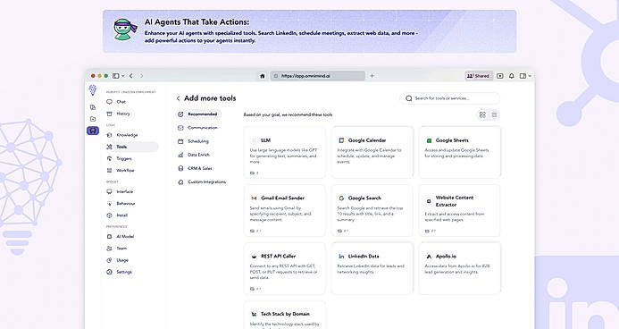Click the OmniMind logo in the left rail
The height and width of the screenshot is (329, 619).
93,90
